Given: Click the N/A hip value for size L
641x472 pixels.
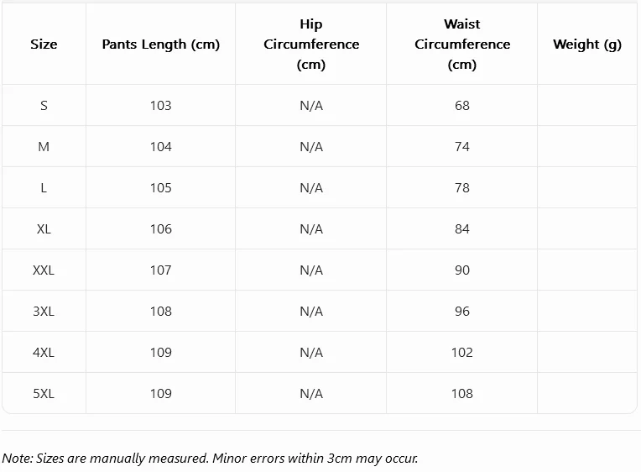Looking at the screenshot, I should tap(311, 188).
